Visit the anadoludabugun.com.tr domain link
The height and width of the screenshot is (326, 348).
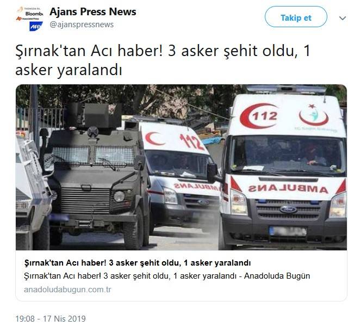tap(67, 290)
